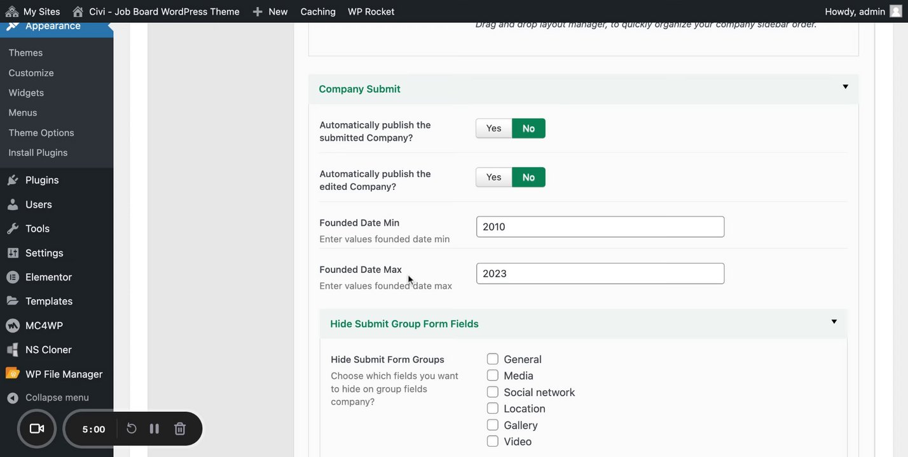This screenshot has width=908, height=457.
Task: Tick the Social network checkbox
Action: (x=493, y=392)
